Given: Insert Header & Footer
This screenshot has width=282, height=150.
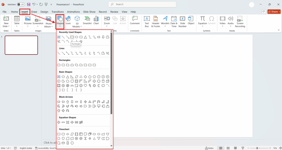Looking at the screenshot, I should coord(156,21).
